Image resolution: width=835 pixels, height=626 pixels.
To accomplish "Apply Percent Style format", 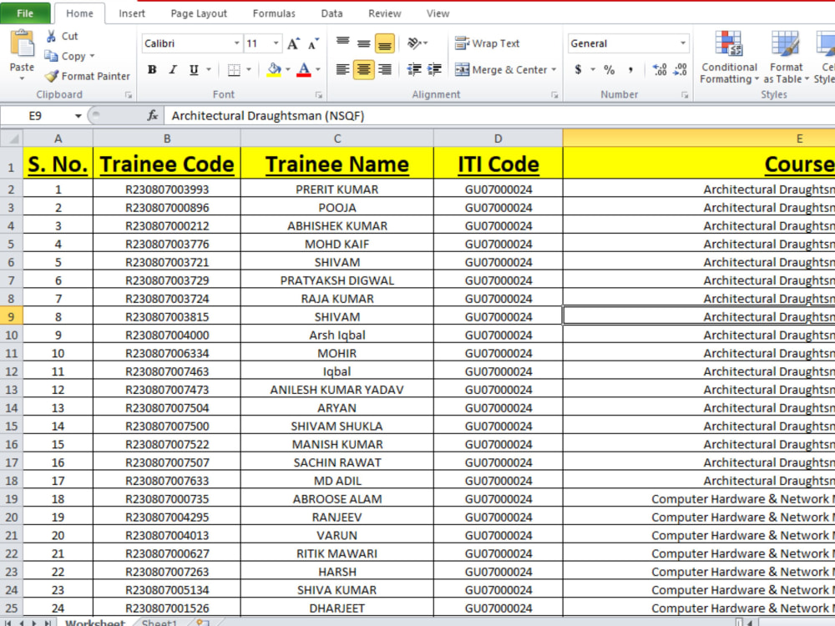I will 610,69.
